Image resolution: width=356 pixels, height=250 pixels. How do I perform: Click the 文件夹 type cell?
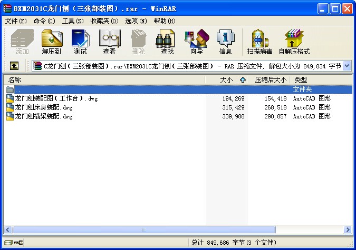302,89
